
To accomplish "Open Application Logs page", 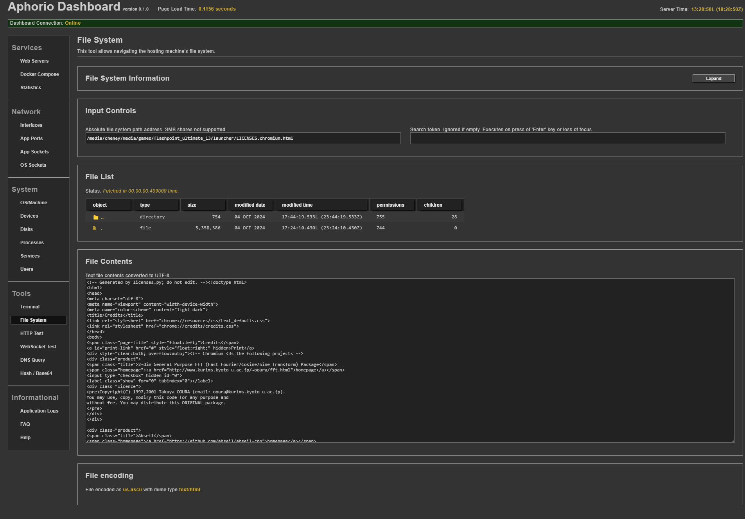I will pos(39,411).
